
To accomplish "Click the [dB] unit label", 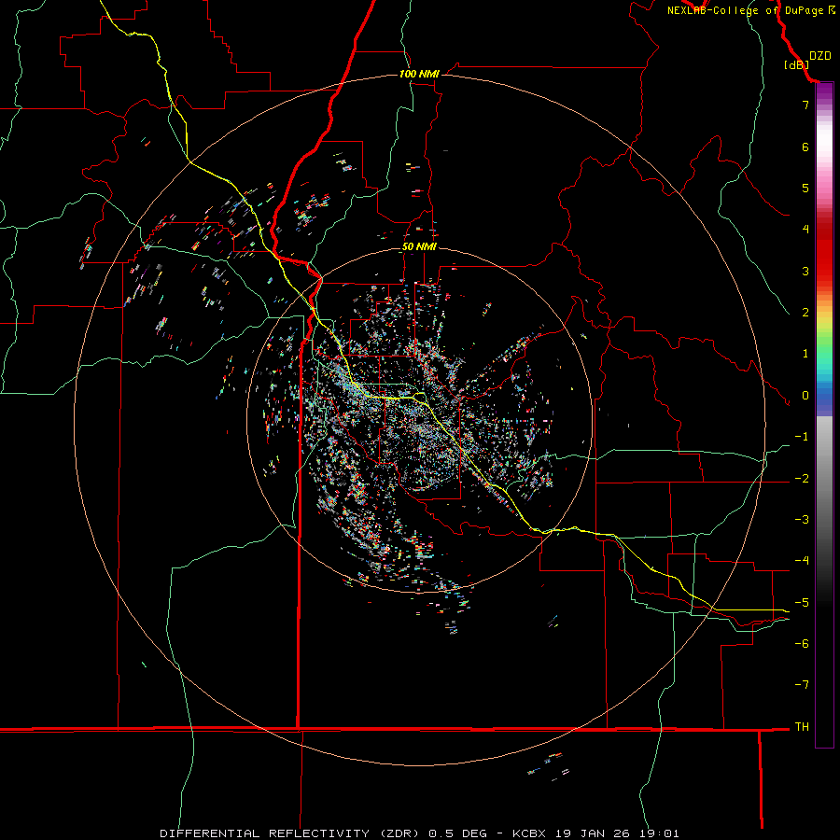I will [797, 64].
